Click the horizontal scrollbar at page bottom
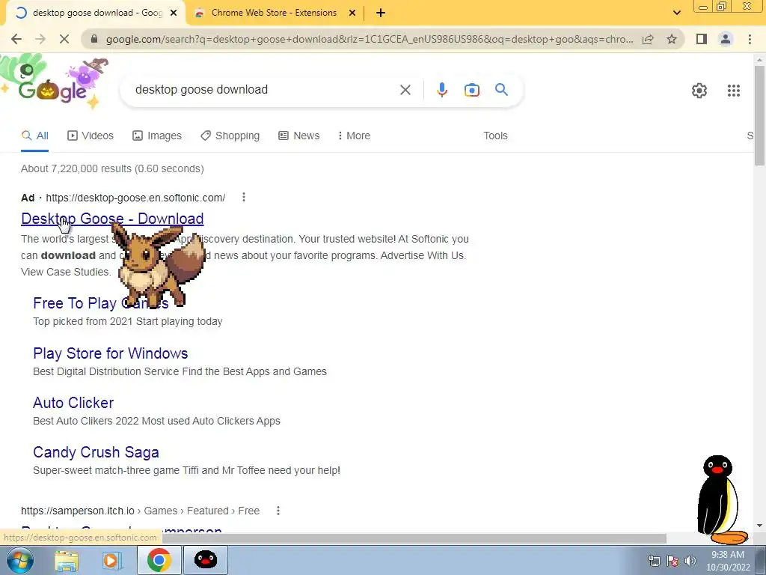The height and width of the screenshot is (575, 766). [x=414, y=538]
